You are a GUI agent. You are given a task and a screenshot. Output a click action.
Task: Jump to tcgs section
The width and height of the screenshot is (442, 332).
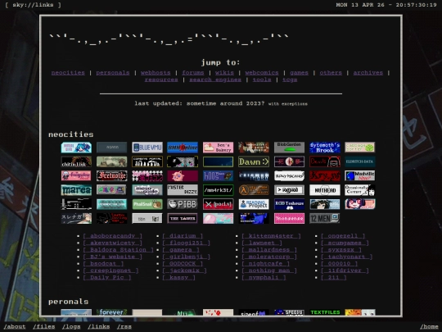click(x=290, y=80)
